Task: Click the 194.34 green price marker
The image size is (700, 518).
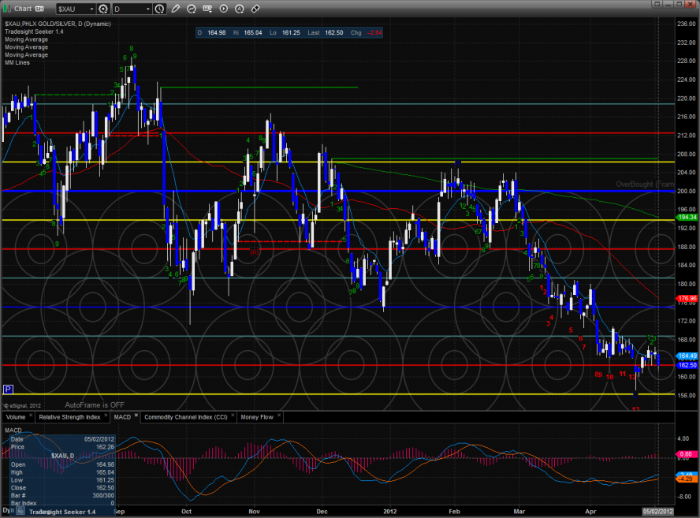Action: click(x=687, y=216)
